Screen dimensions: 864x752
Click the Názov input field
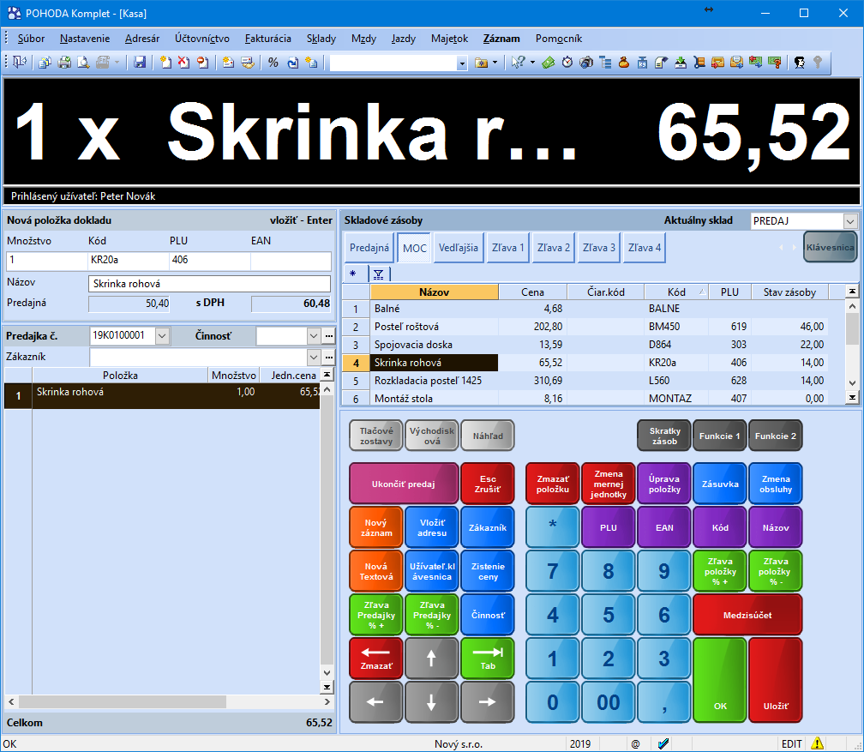[x=209, y=284]
